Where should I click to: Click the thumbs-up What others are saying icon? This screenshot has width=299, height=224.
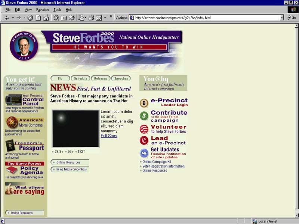[x=10, y=189]
